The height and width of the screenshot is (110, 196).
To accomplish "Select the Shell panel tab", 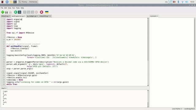I will click(x=3, y=88).
